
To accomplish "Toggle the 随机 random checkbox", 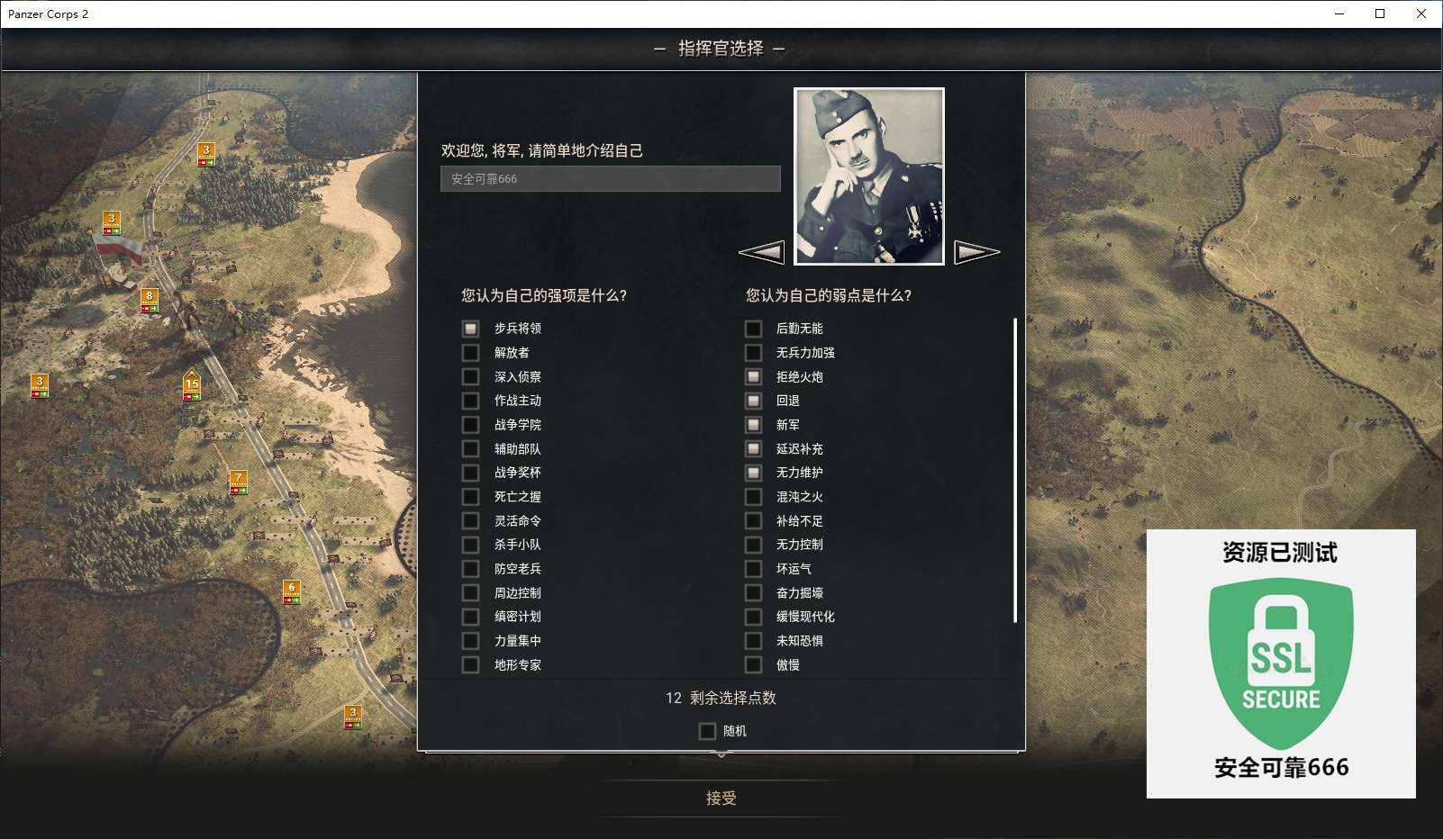I will coord(707,731).
